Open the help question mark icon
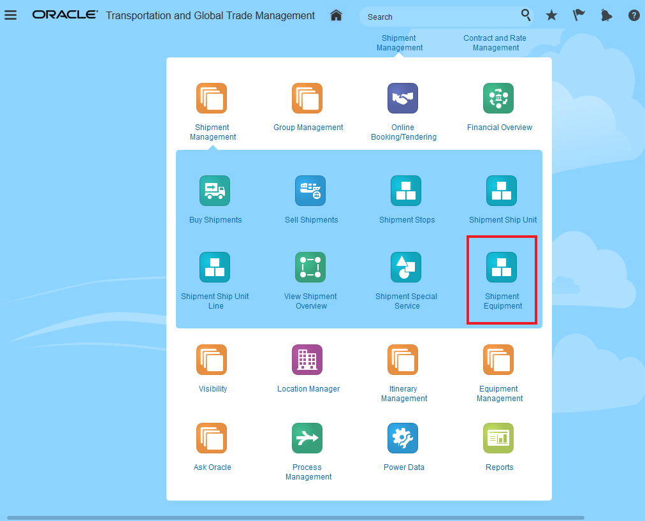This screenshot has height=521, width=645. coord(634,16)
